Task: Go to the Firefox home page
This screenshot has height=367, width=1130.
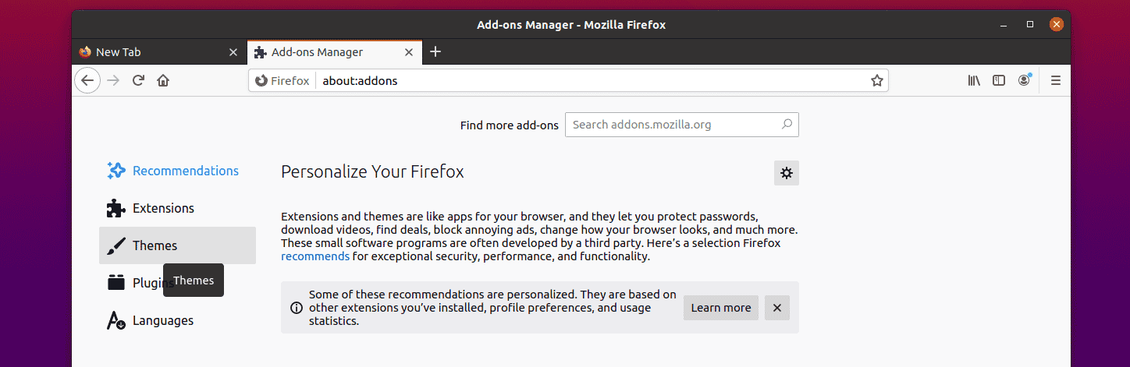Action: 163,80
